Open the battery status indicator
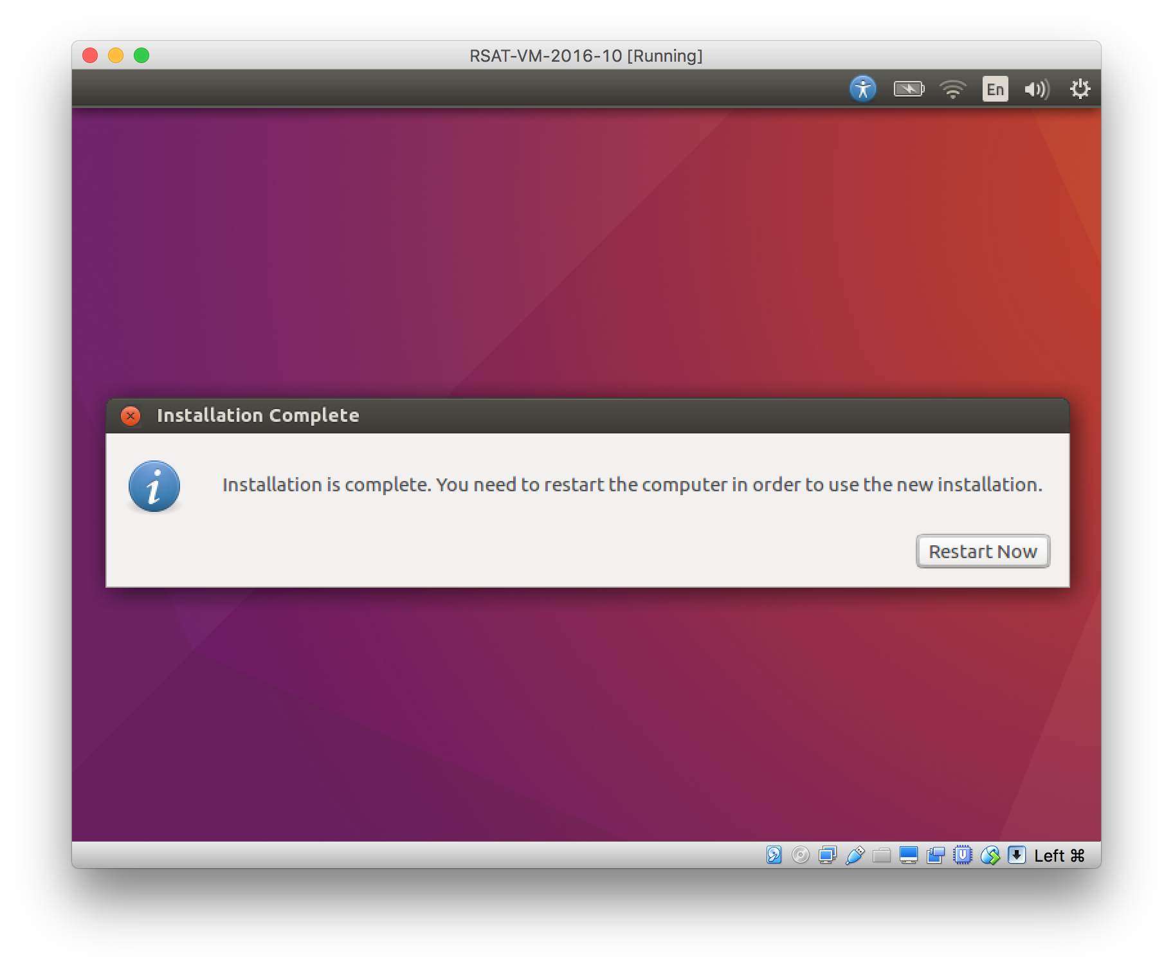 pyautogui.click(x=908, y=89)
